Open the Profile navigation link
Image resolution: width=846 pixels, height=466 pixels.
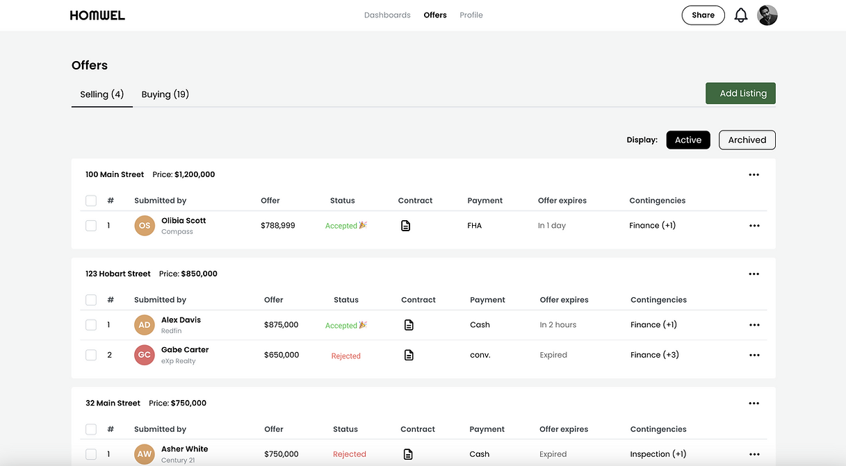471,15
